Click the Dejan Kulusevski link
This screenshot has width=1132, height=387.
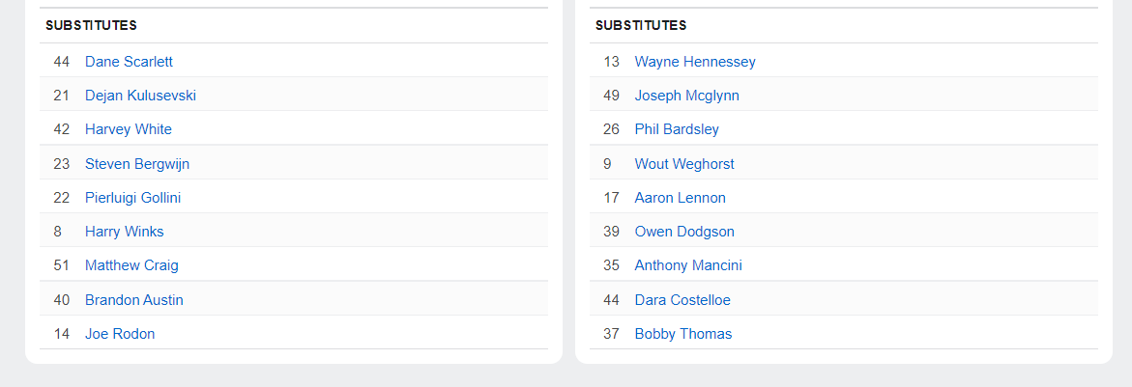tap(140, 96)
